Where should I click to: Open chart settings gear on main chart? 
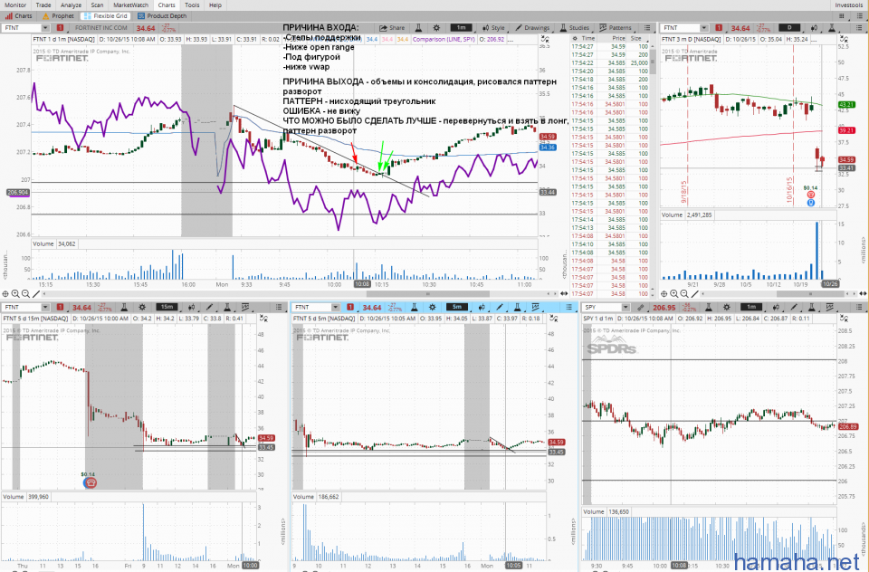click(436, 28)
